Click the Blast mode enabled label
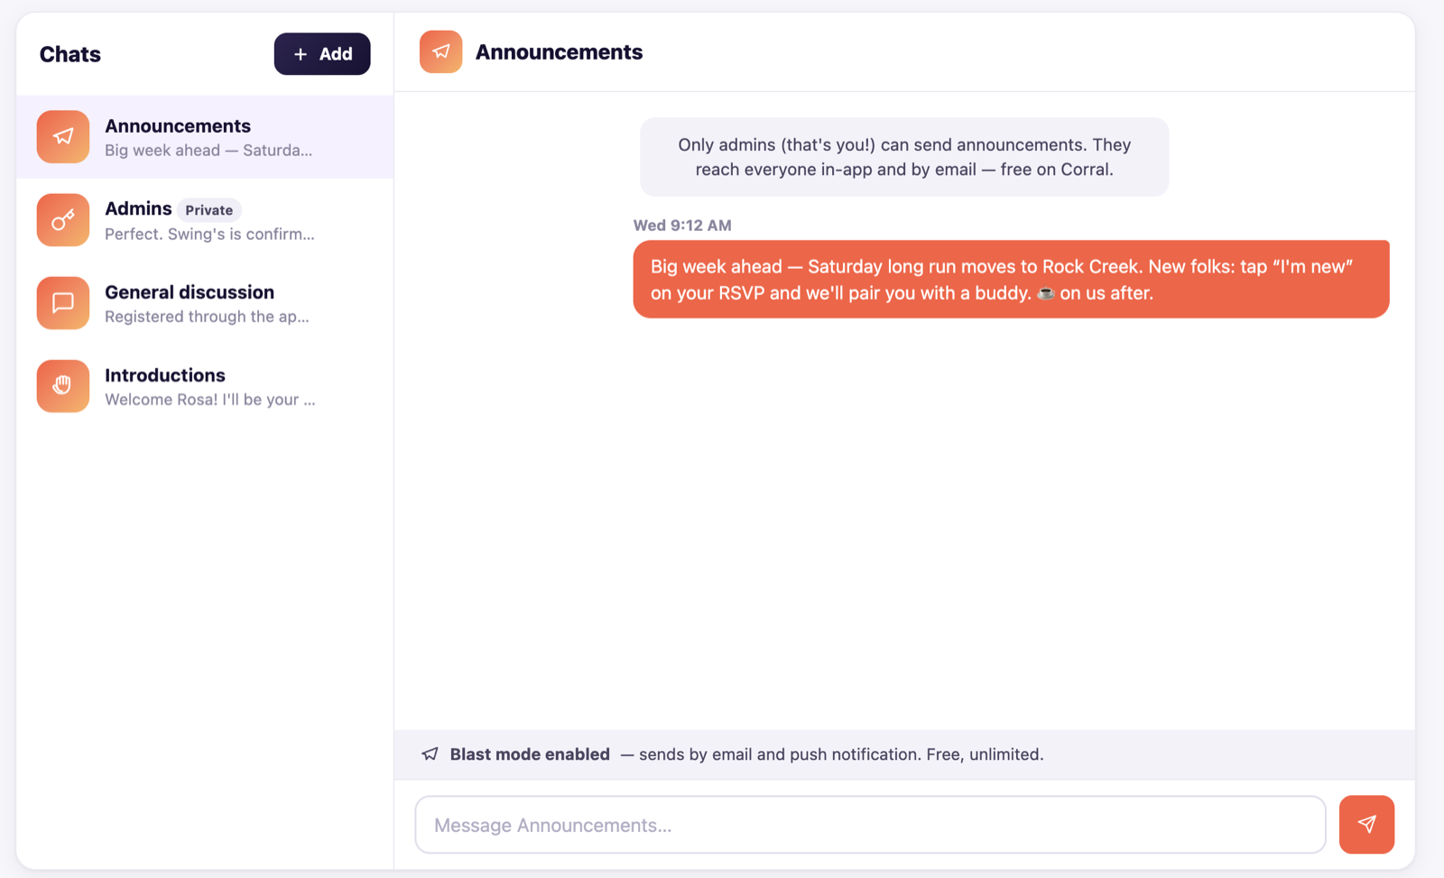Screen dimensions: 1444x878 coord(530,754)
